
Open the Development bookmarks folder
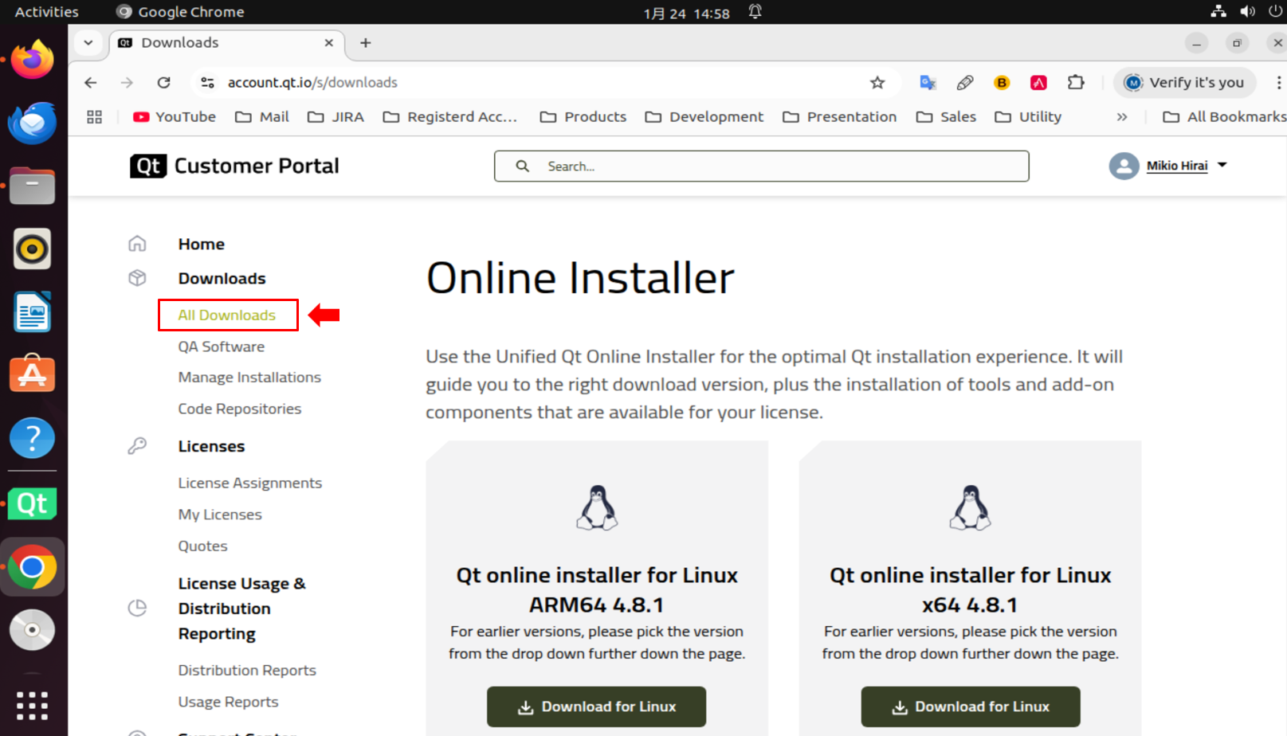(704, 117)
